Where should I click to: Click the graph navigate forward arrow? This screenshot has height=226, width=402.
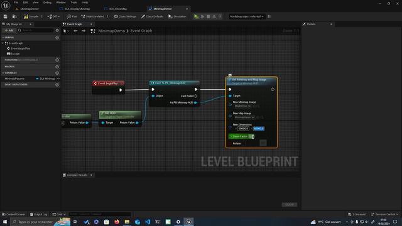pyautogui.click(x=84, y=31)
